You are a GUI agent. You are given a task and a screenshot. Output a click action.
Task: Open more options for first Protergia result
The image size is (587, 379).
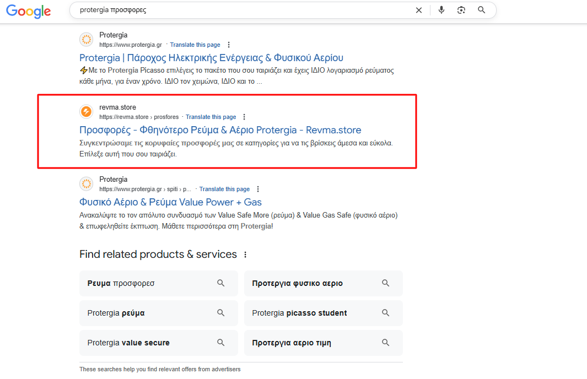pos(229,45)
